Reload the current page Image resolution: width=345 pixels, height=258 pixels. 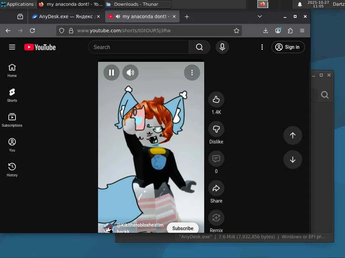coord(32,31)
